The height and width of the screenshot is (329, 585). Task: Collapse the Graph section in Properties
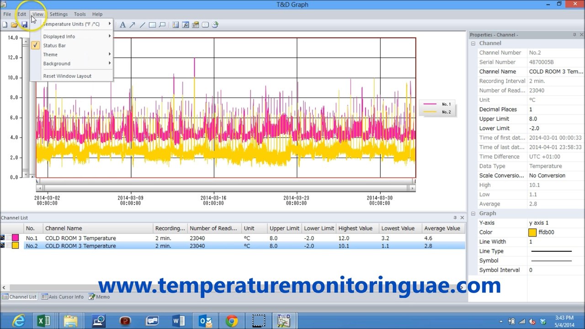click(473, 213)
